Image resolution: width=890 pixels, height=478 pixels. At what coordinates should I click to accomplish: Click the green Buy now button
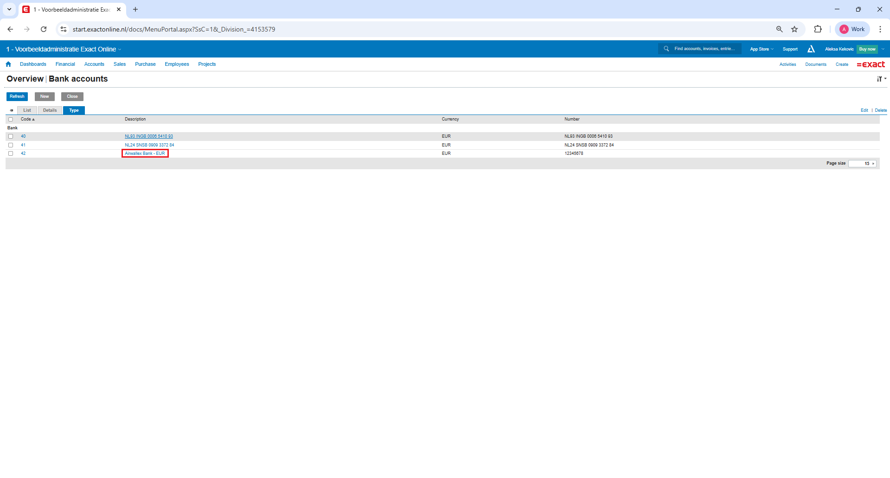coord(867,49)
